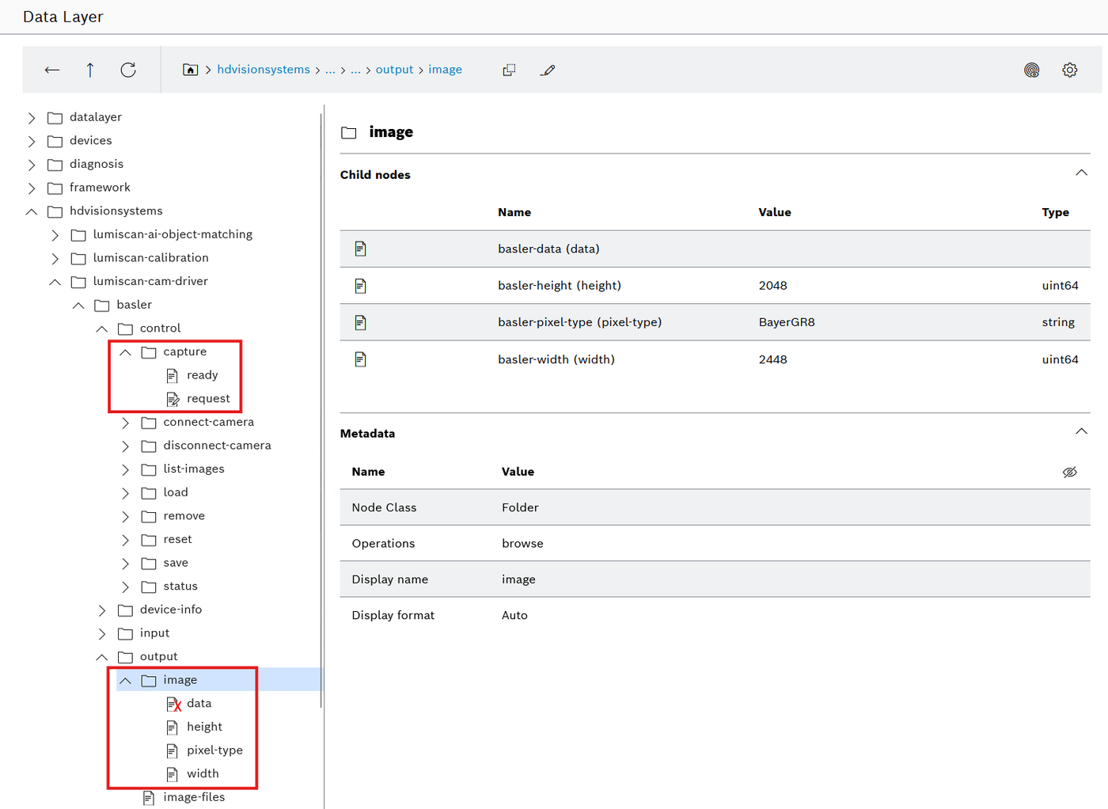Click the devices folder icon
This screenshot has width=1108, height=809.
click(x=55, y=141)
